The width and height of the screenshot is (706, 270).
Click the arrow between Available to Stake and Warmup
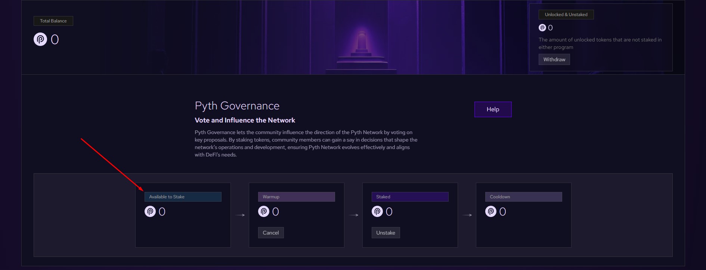click(240, 215)
